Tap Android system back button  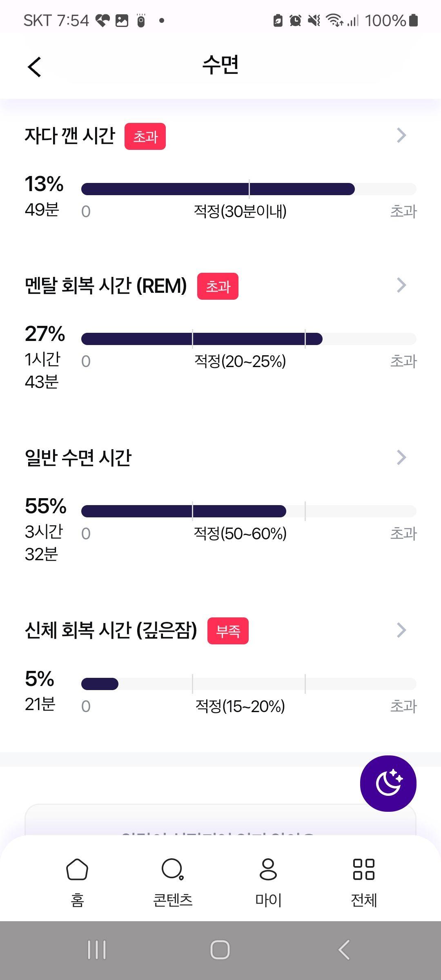click(344, 950)
